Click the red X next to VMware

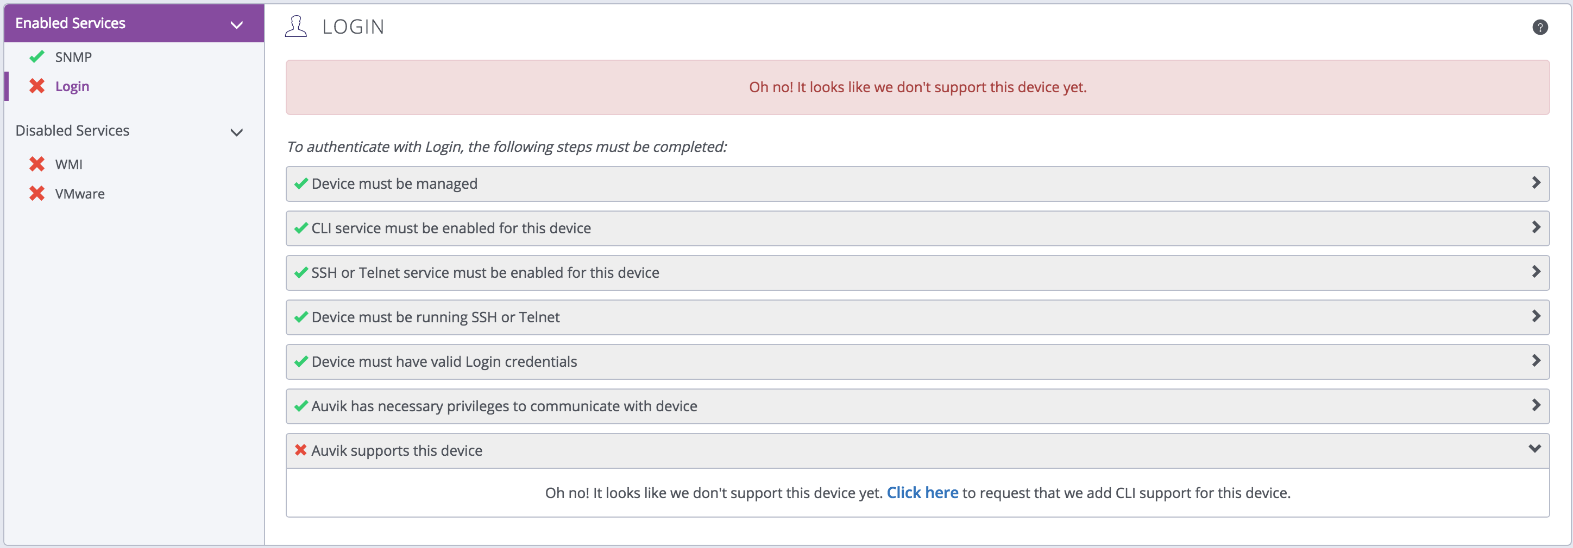point(36,194)
